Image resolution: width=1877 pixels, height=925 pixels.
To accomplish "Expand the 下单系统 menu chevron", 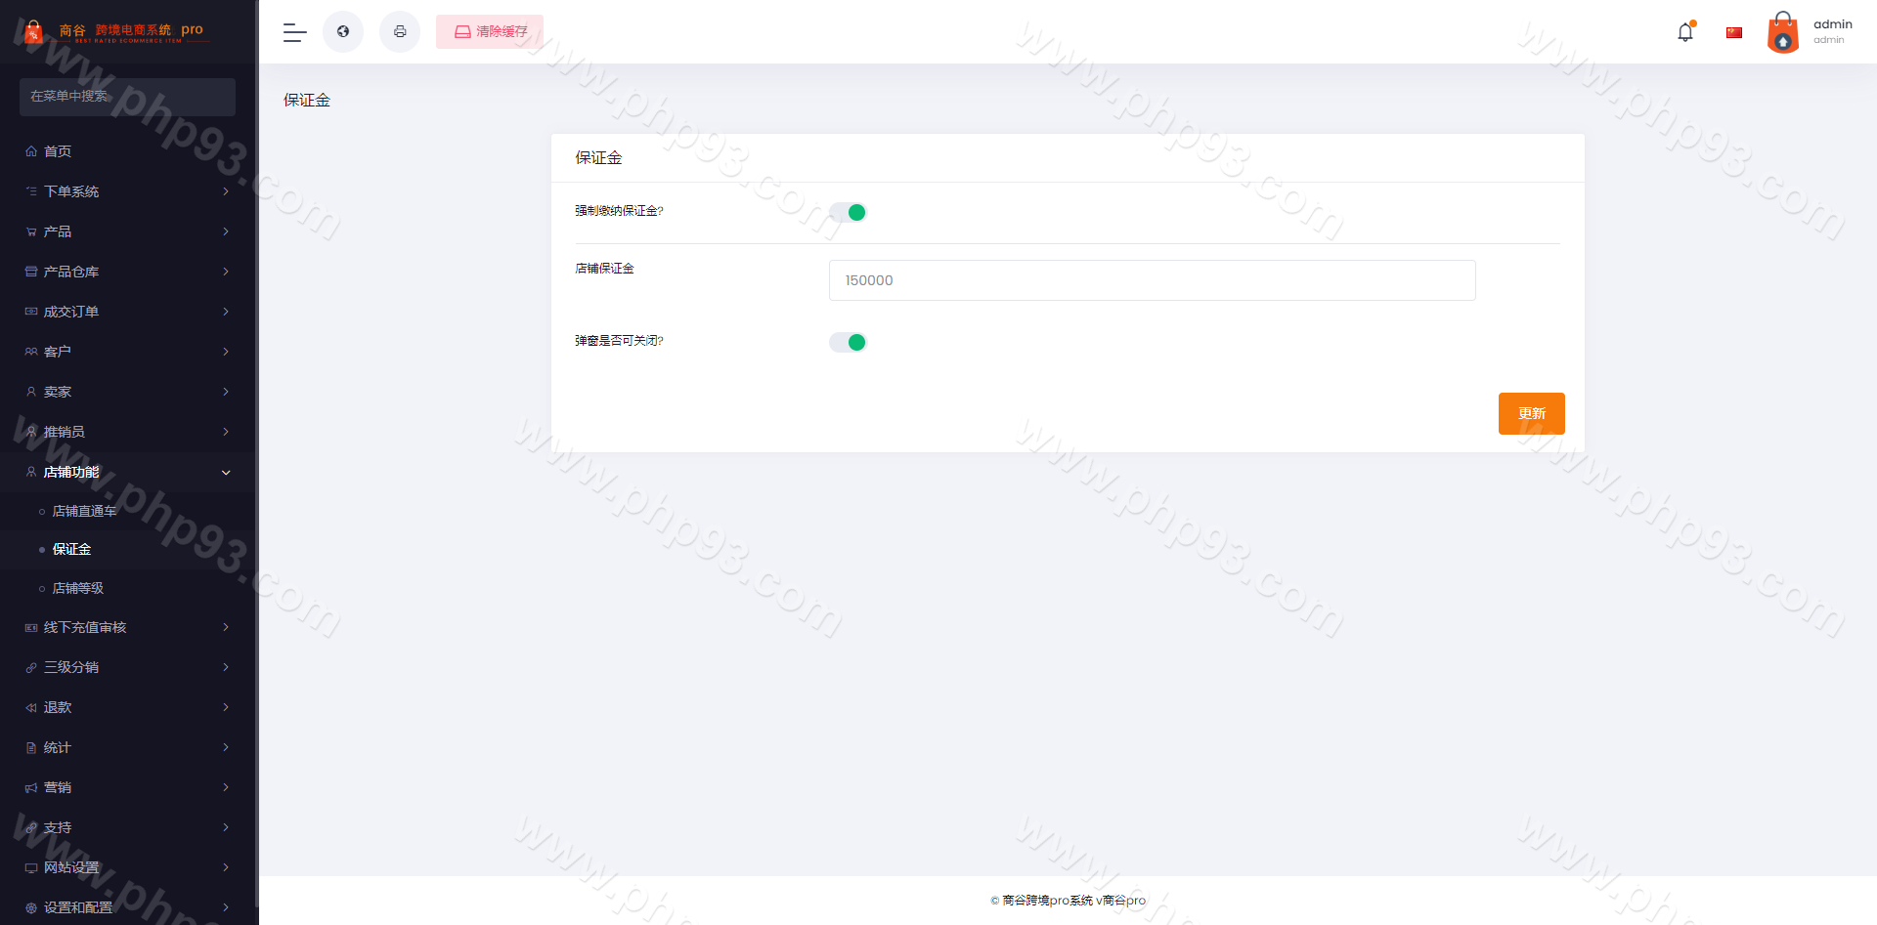I will tap(226, 191).
